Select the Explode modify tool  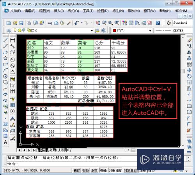point(189,130)
